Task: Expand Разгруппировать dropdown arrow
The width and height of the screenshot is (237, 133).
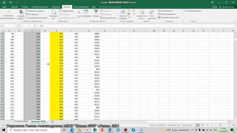Action: (x=177, y=14)
